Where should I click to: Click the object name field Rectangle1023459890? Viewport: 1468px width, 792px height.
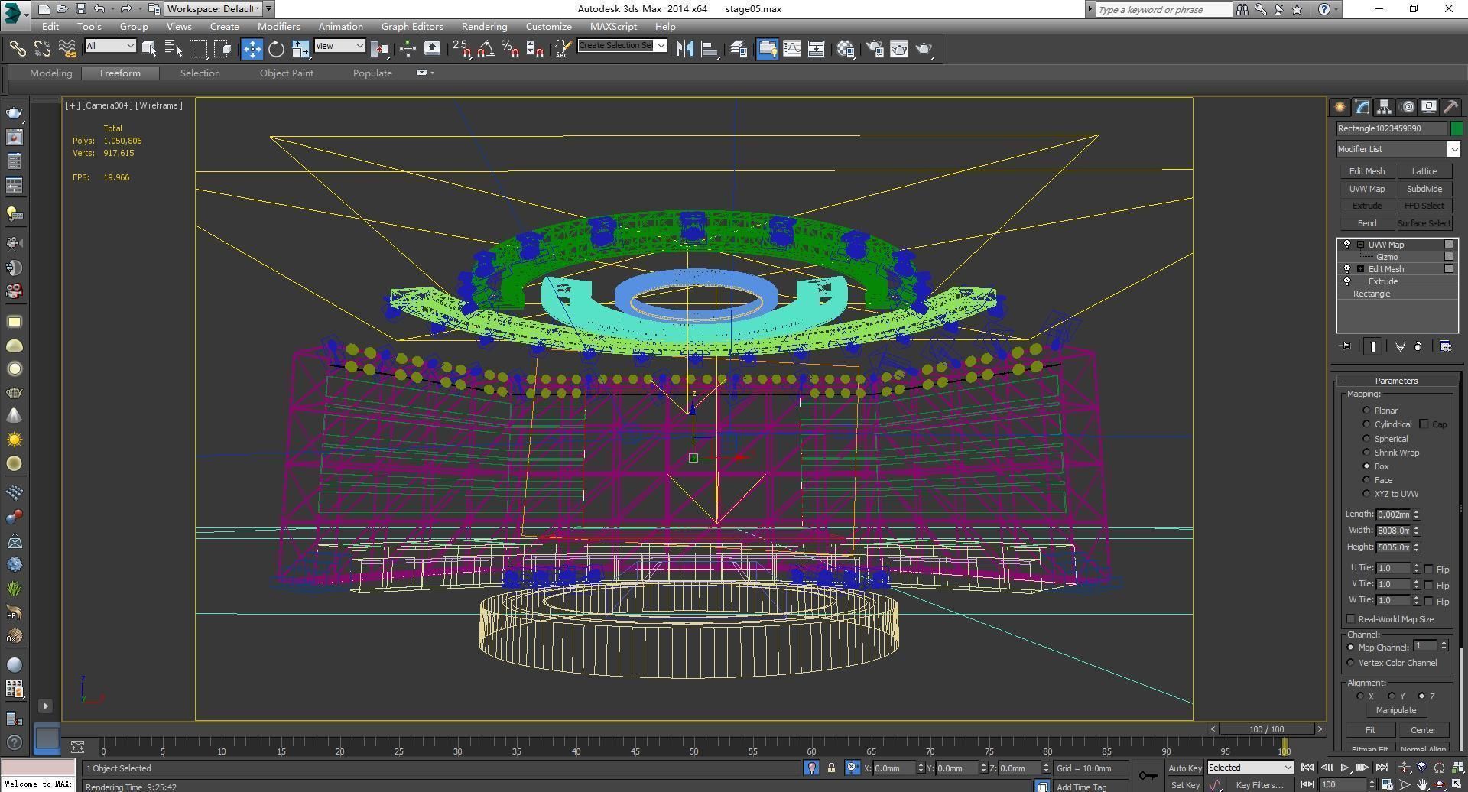point(1391,128)
